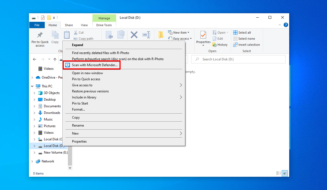The image size is (327, 190).
Task: Open the File tab
Action: coord(37,25)
